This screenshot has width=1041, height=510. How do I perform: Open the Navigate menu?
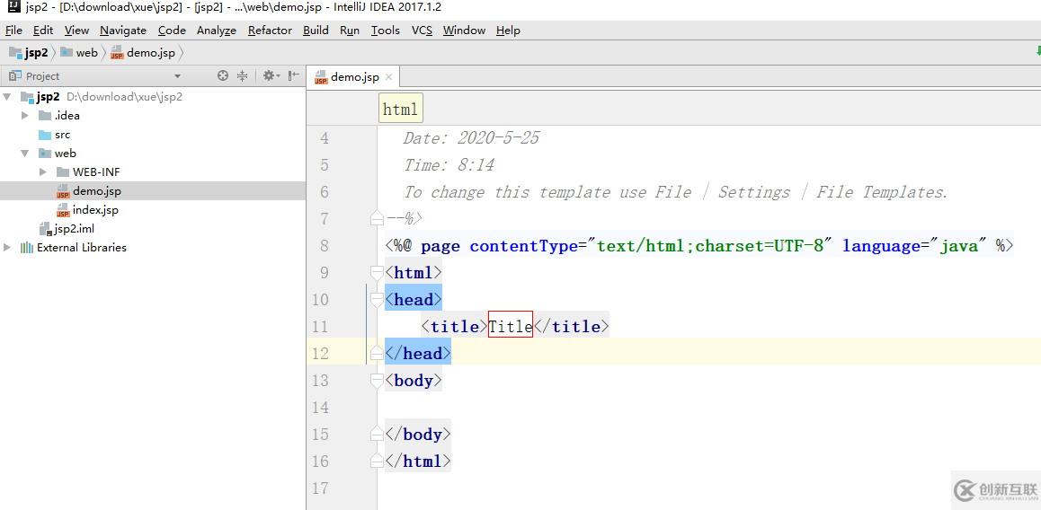point(123,31)
